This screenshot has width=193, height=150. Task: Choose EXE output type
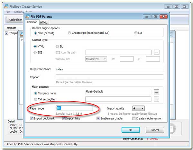(35, 52)
